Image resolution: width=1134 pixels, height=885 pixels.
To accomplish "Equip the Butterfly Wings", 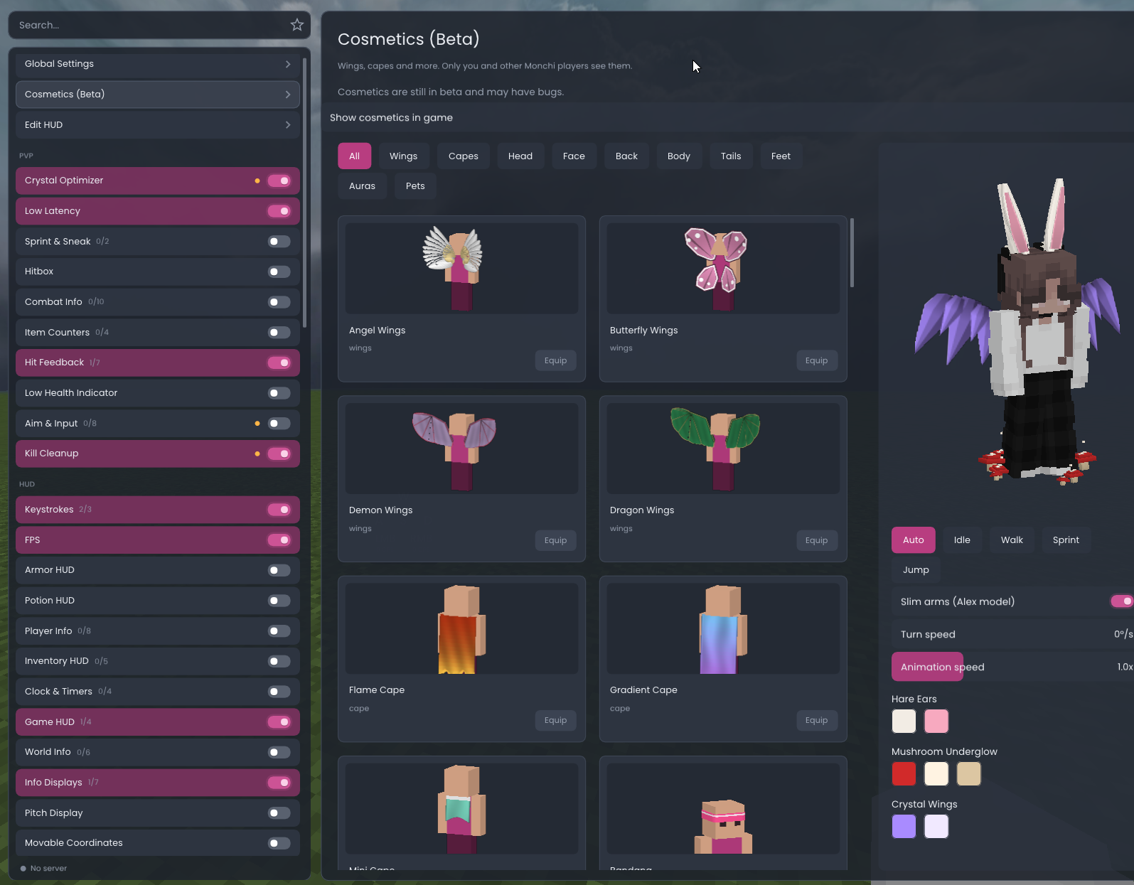I will coord(816,361).
